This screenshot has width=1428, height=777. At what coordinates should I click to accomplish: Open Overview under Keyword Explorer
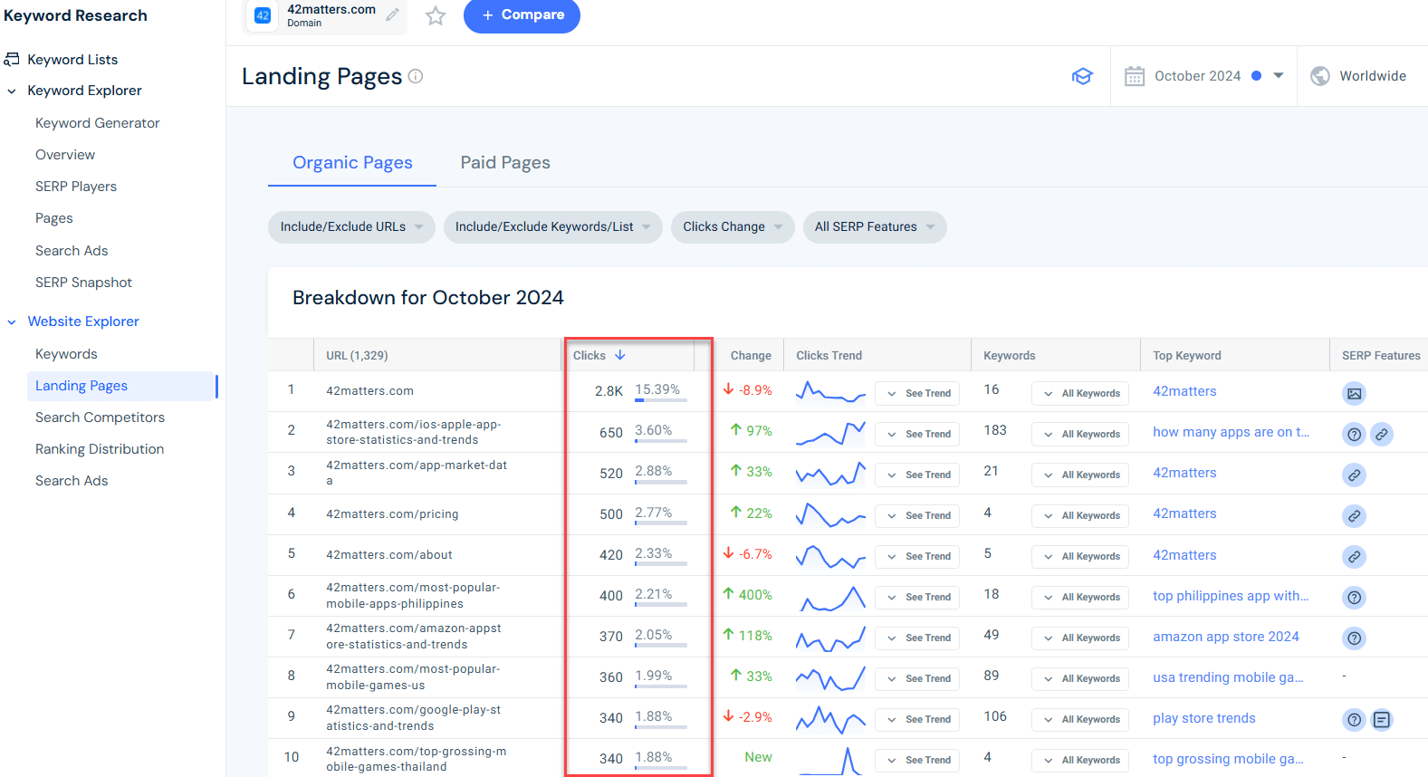click(65, 155)
